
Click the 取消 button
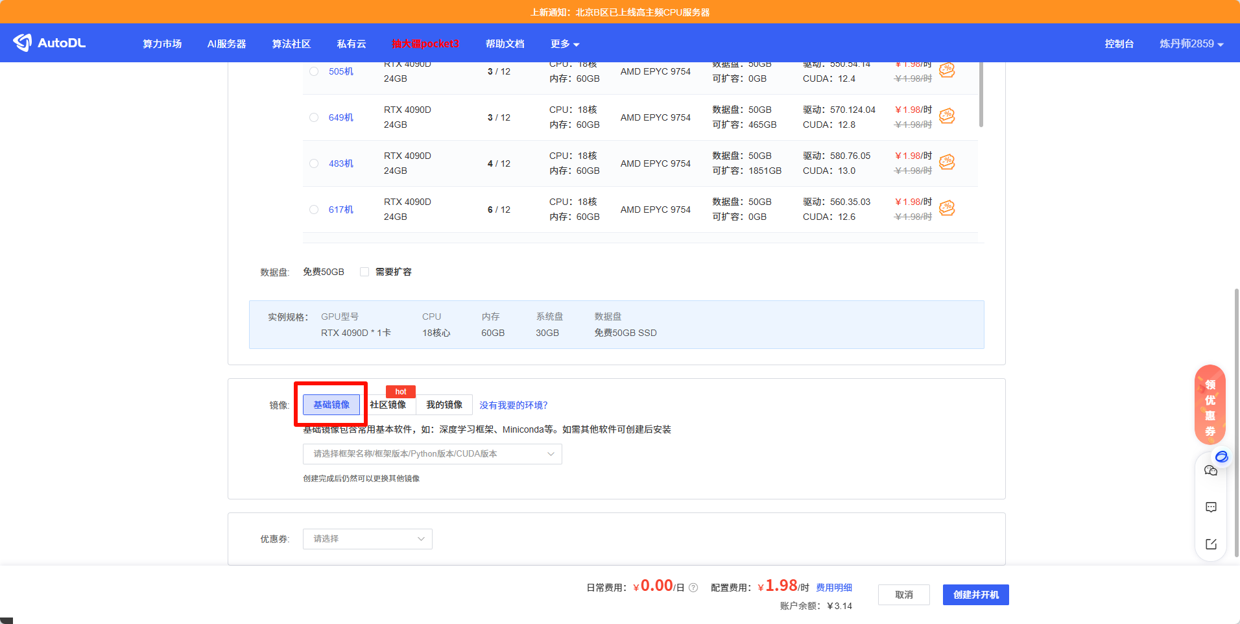tap(904, 595)
